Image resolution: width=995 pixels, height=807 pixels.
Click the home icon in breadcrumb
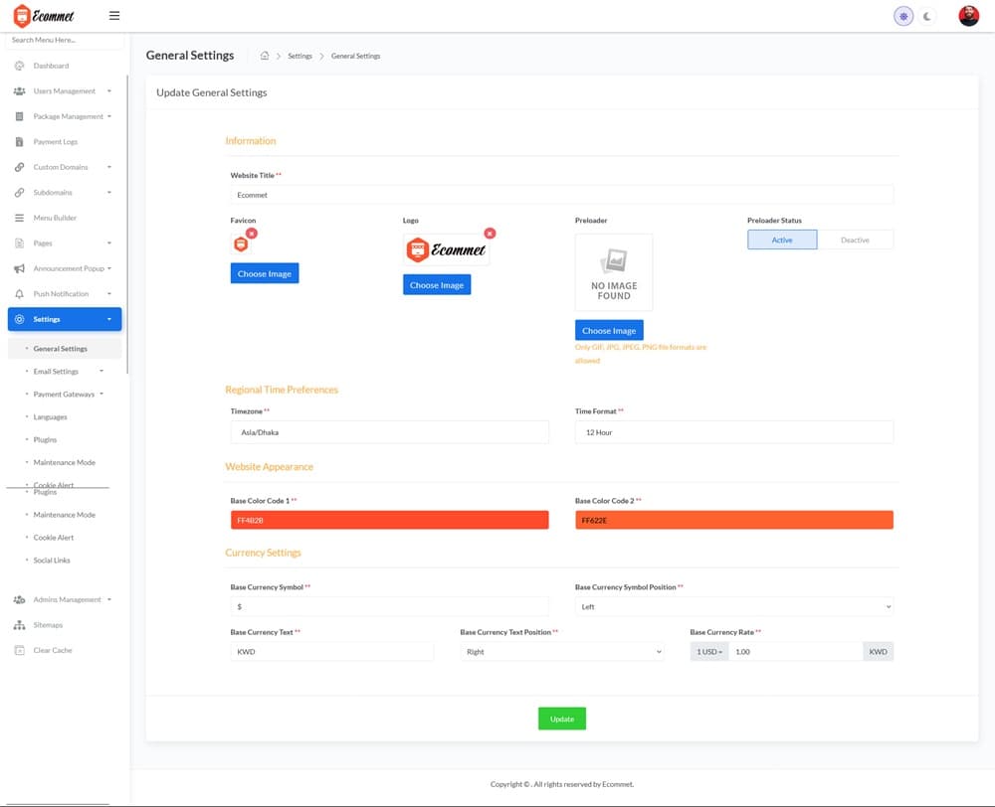[x=265, y=56]
